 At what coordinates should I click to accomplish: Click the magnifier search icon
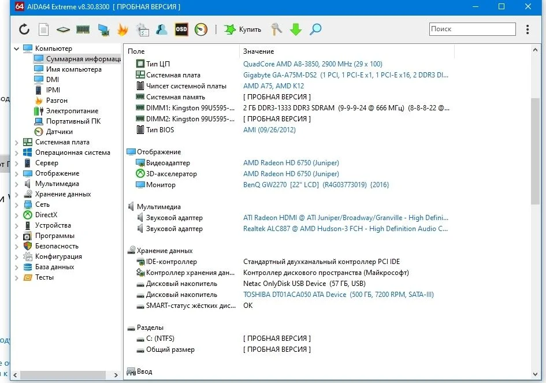315,29
